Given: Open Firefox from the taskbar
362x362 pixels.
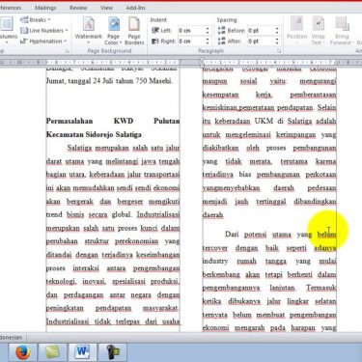Looking at the screenshot, I should 22,352.
